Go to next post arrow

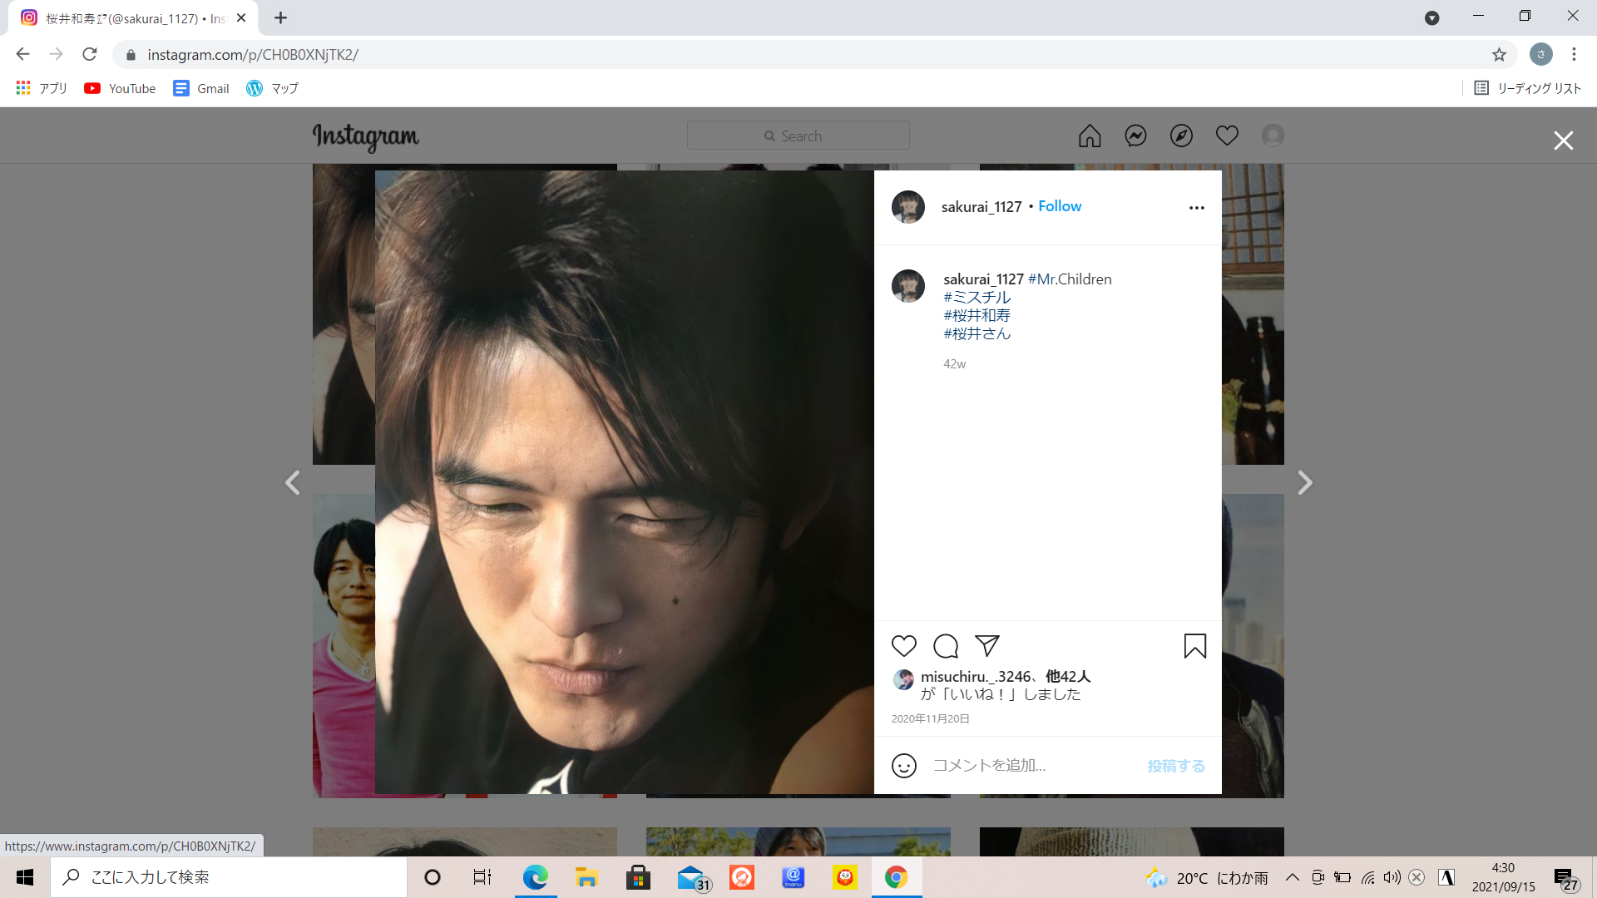click(1304, 482)
